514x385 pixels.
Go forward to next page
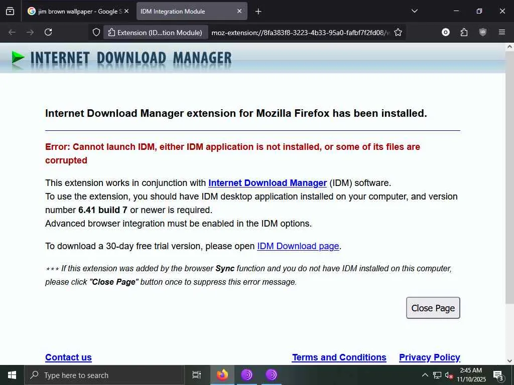30,32
